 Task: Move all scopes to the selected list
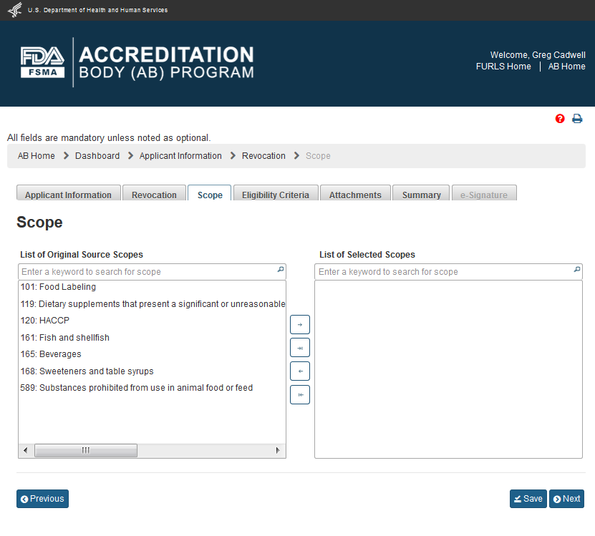click(x=300, y=348)
